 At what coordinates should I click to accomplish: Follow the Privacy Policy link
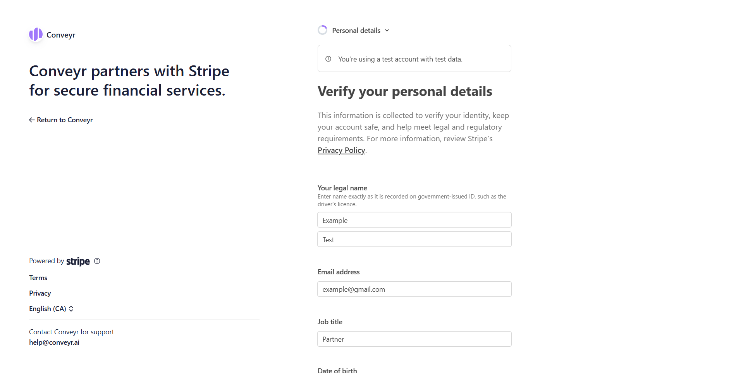(x=341, y=150)
